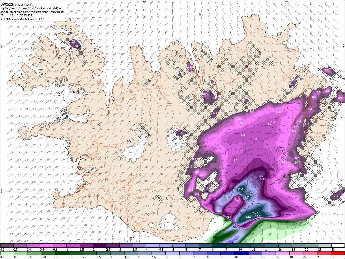Click the 12.9 precipitation value on the map
The image size is (345, 259).
click(x=249, y=217)
